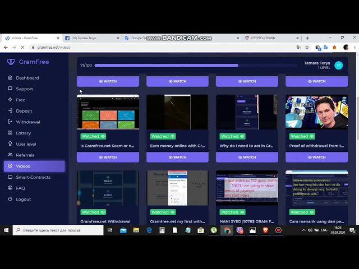Click the translate page icon in address bar
359x269 pixels.
pyautogui.click(x=298, y=47)
